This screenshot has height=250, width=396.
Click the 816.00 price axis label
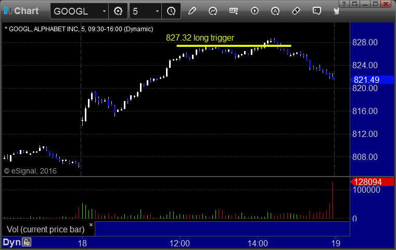365,111
